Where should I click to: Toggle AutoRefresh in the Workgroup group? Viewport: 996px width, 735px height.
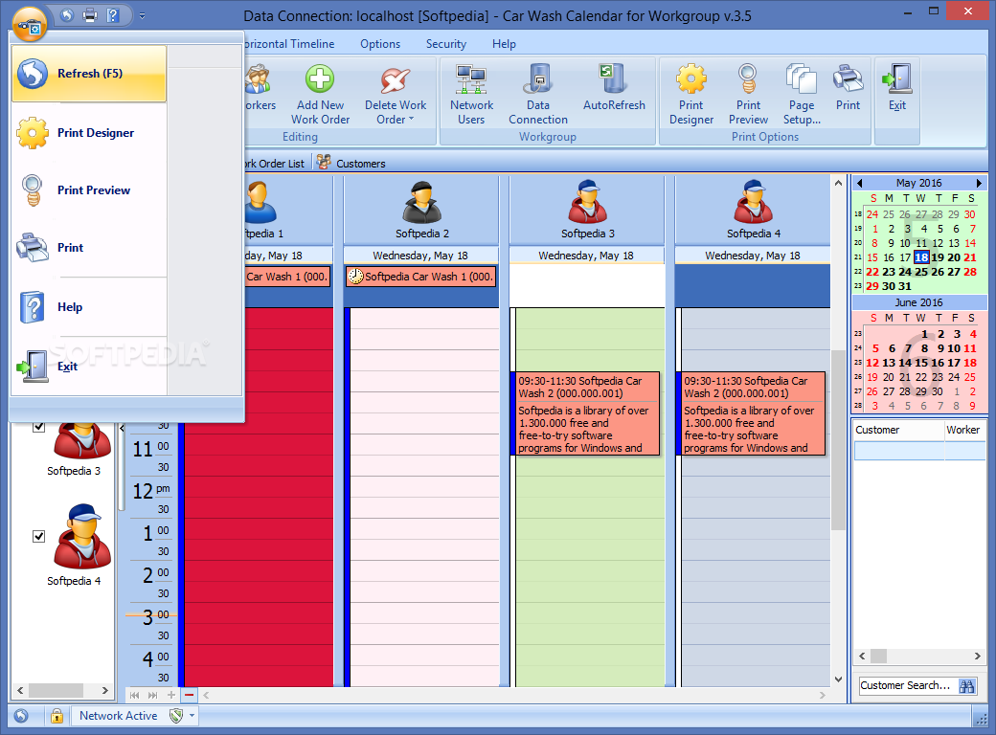[614, 89]
